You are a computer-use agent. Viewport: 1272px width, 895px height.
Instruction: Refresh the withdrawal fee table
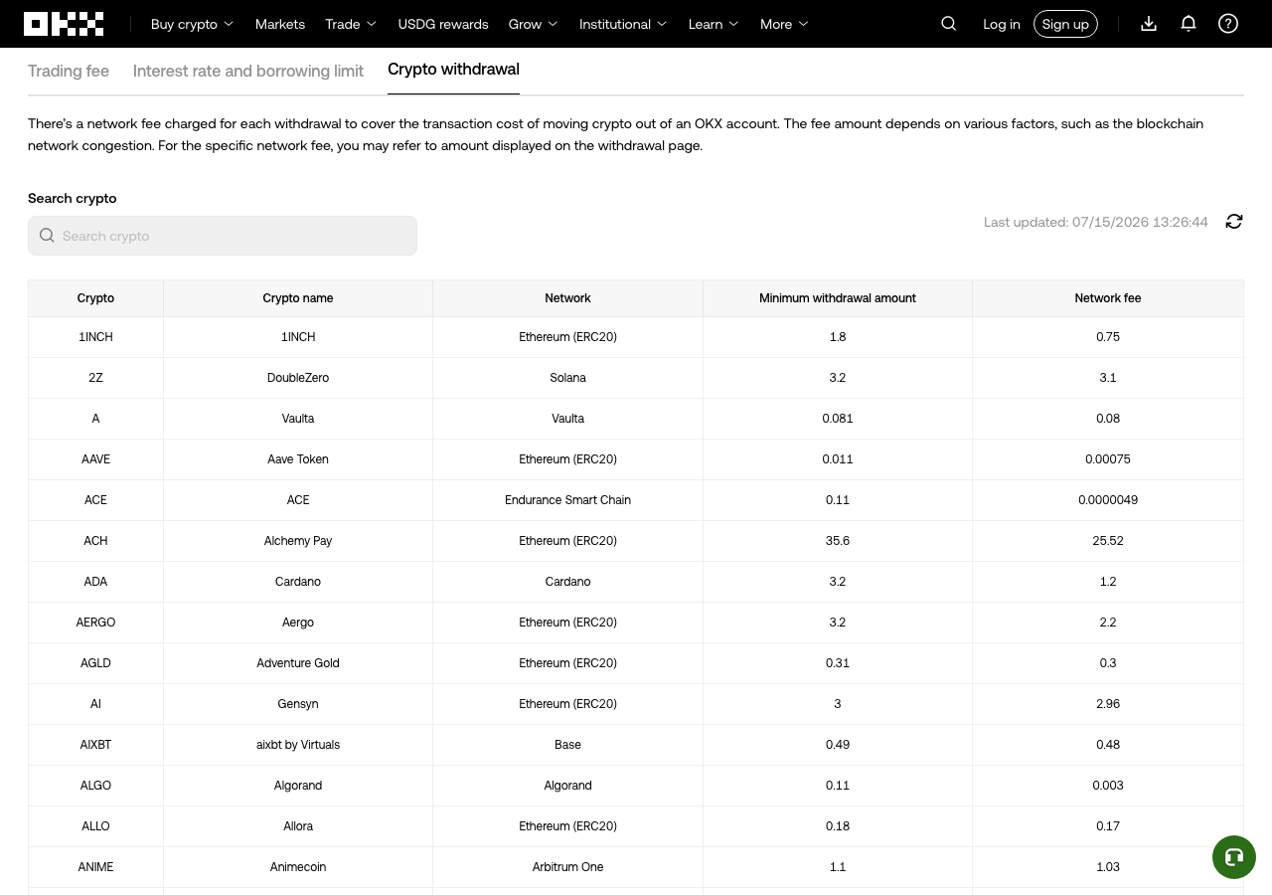pyautogui.click(x=1234, y=222)
